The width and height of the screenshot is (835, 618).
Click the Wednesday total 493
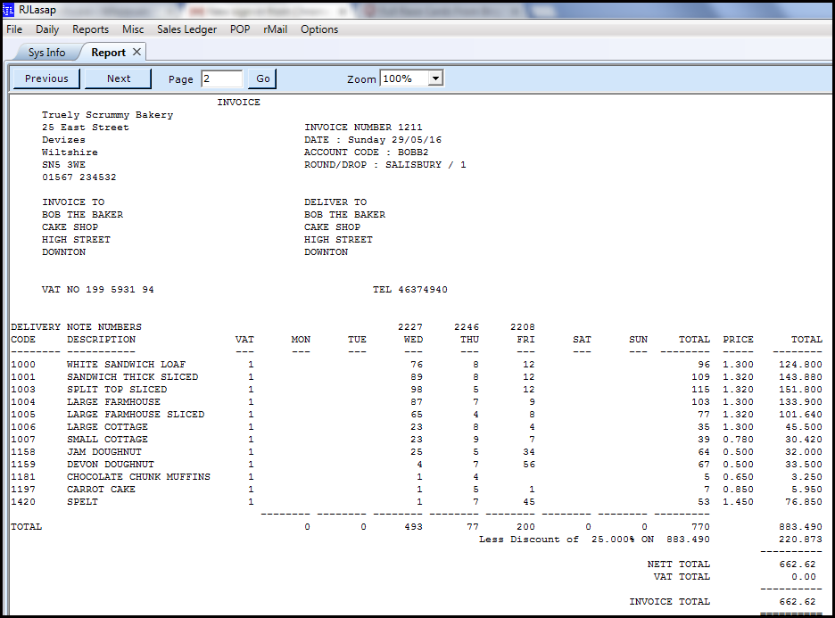point(413,527)
